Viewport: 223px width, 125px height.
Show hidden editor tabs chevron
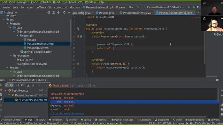click(198, 12)
